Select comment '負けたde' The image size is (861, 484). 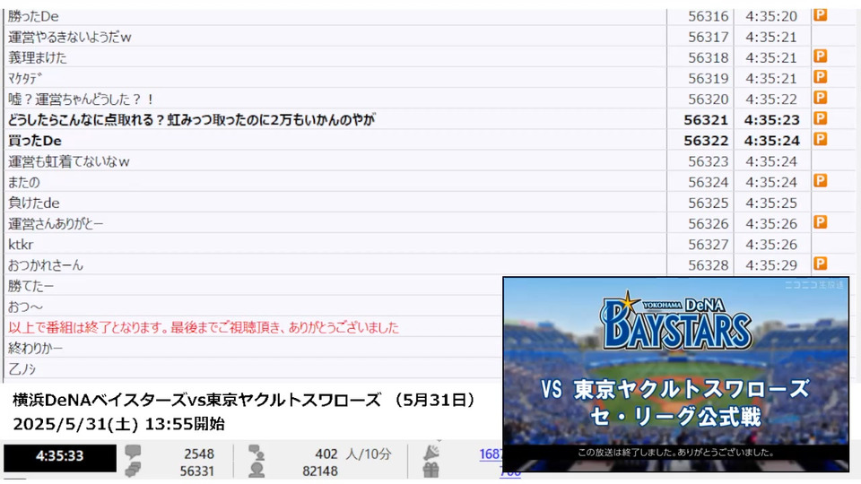click(33, 203)
